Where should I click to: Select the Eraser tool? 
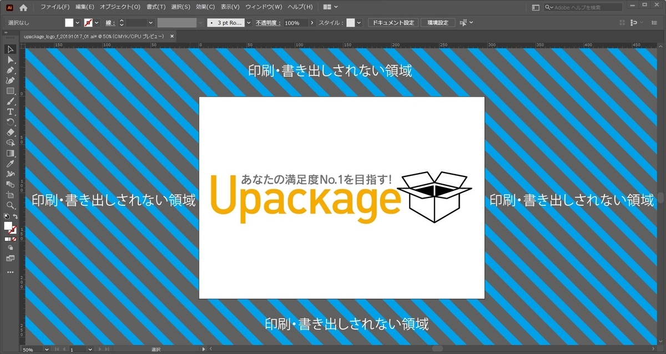click(10, 133)
